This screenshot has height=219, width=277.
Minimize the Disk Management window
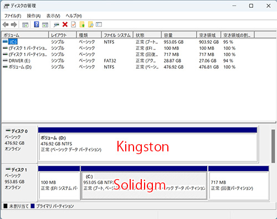[x=234, y=6]
